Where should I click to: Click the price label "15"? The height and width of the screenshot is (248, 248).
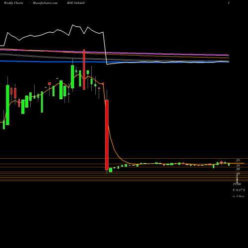[x=238, y=169]
